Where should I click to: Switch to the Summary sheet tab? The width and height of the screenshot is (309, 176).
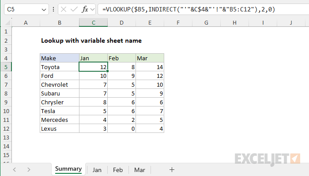(68, 169)
